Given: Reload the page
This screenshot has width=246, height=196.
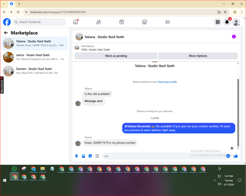Looking at the screenshot, I should click(18, 12).
